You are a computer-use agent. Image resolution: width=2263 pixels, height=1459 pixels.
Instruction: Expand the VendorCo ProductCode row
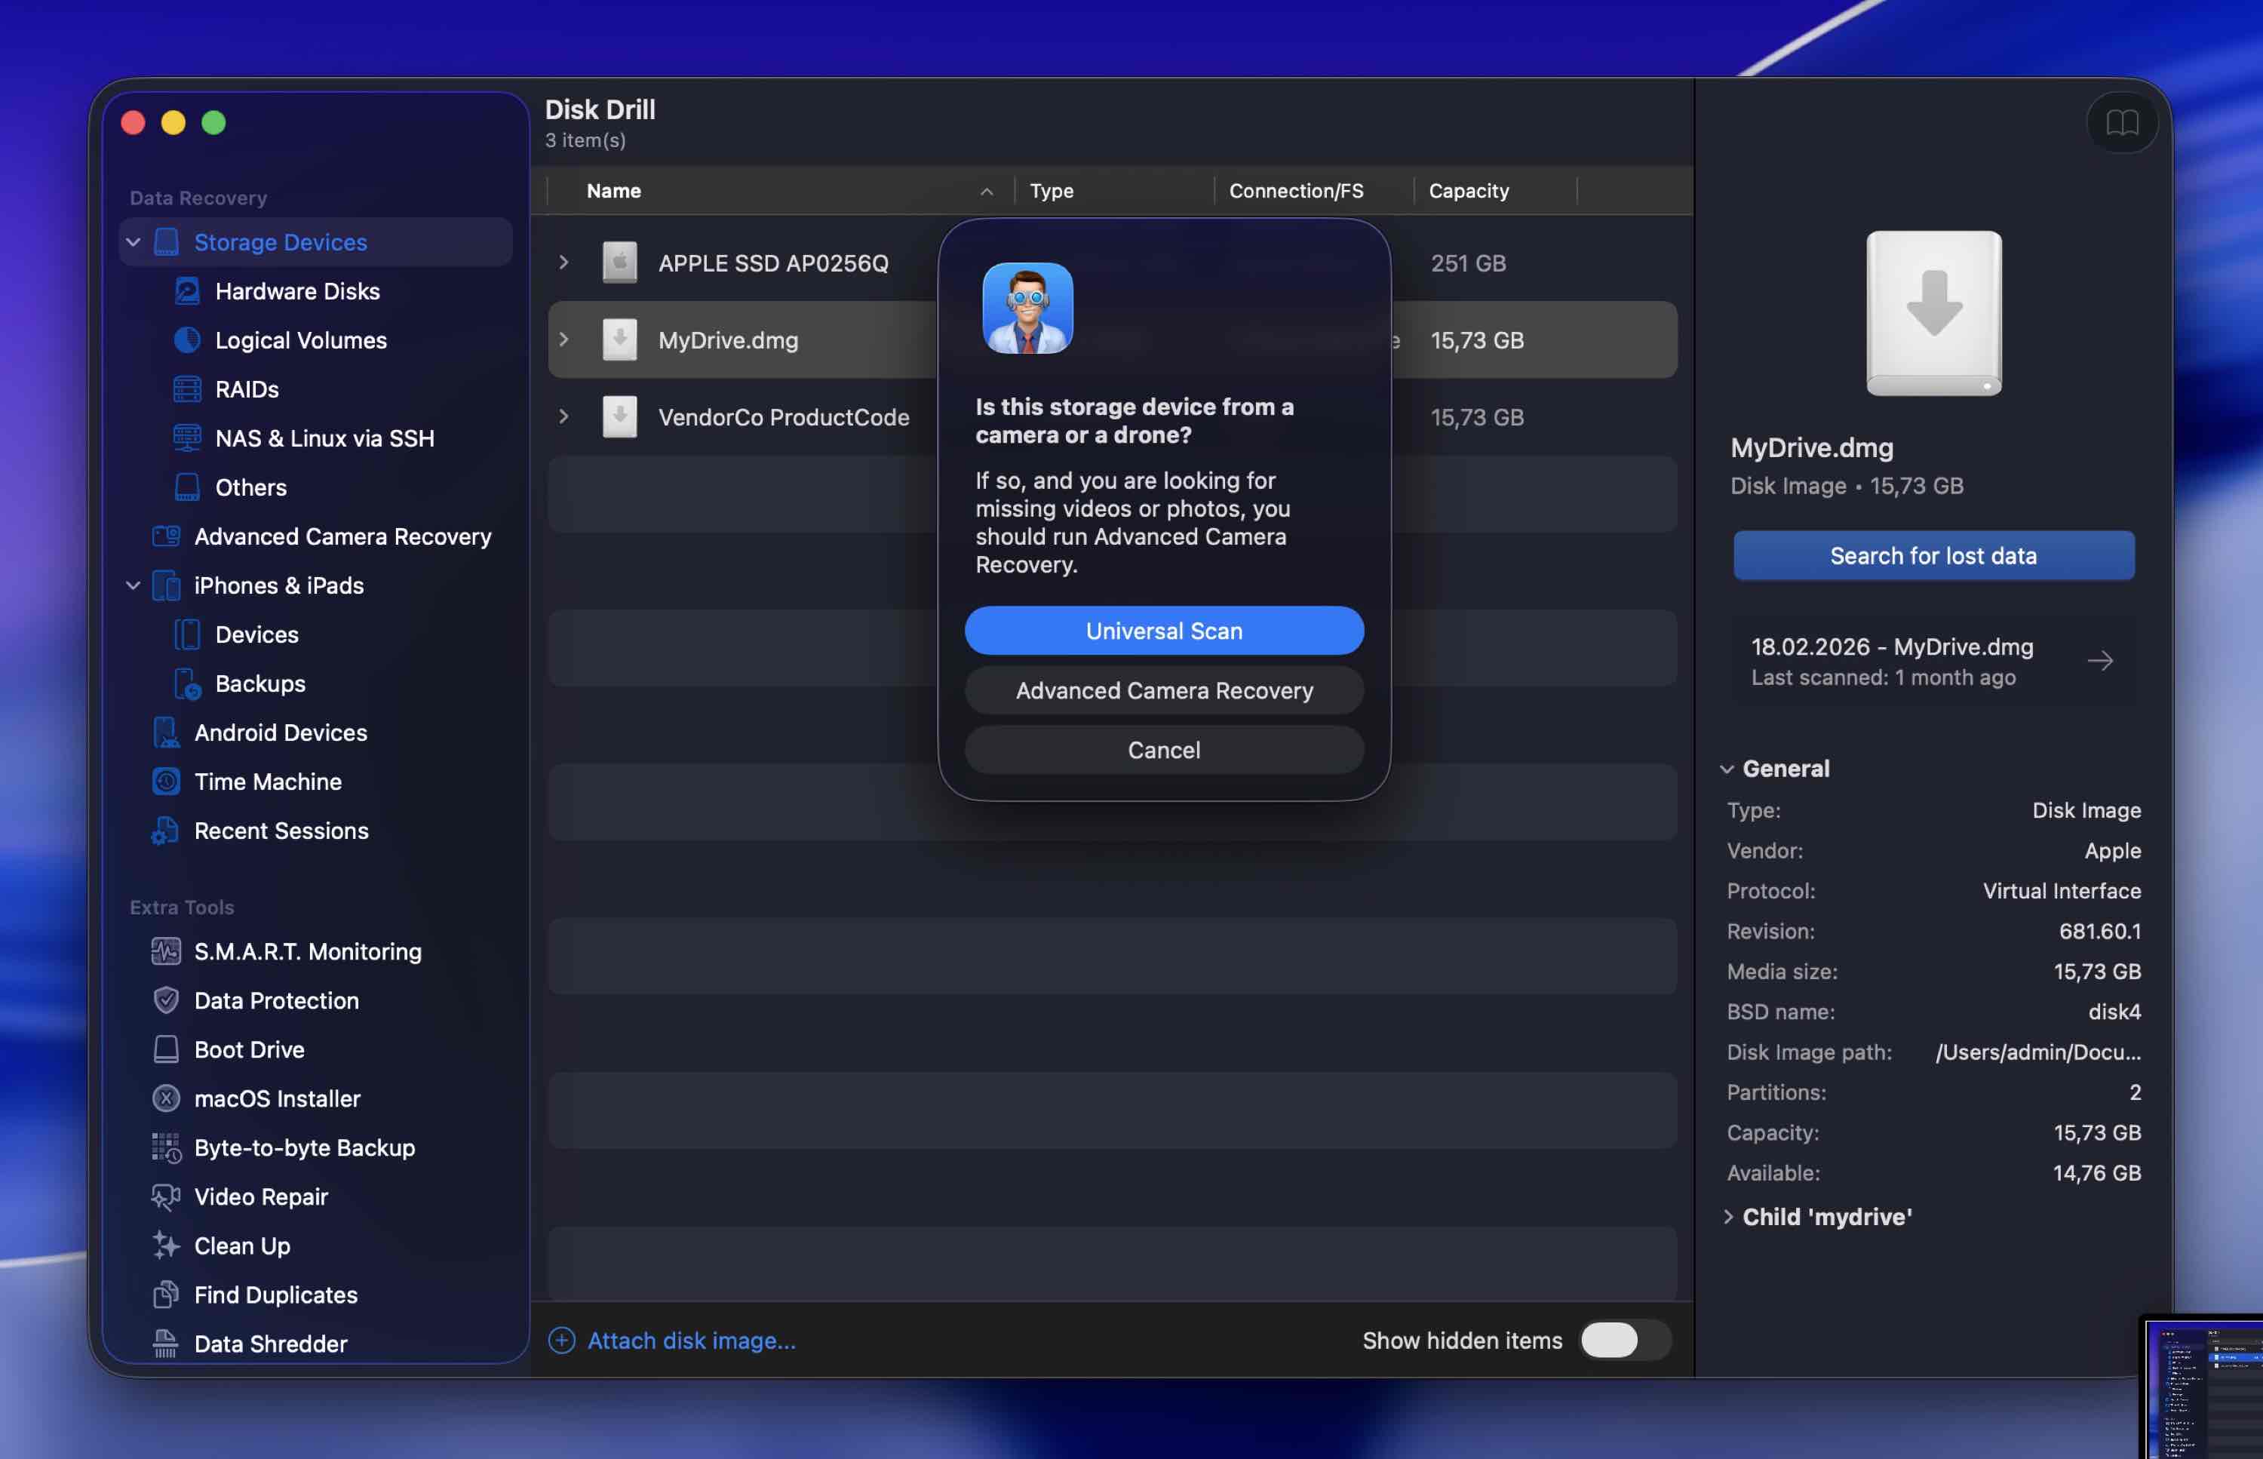pyautogui.click(x=563, y=417)
